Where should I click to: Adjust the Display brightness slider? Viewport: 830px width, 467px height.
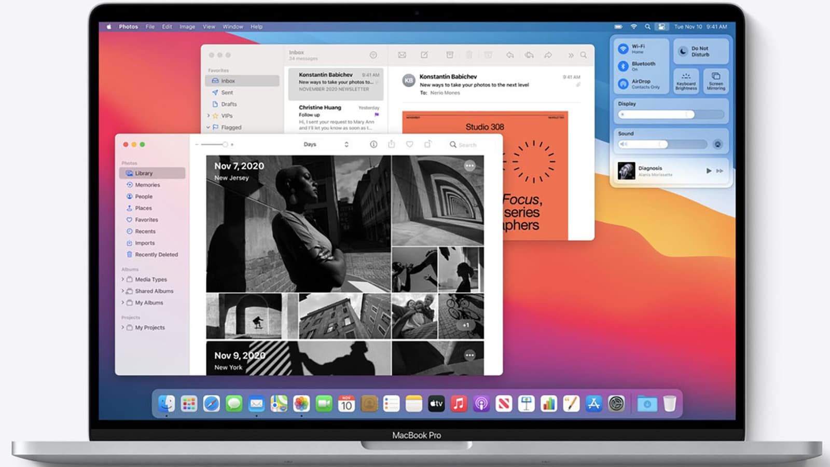point(671,114)
